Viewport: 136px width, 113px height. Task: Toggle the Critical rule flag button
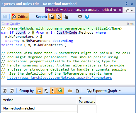point(20,17)
